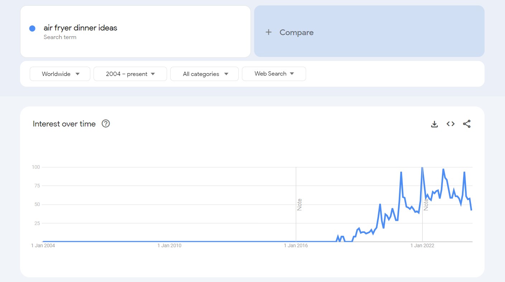Image resolution: width=505 pixels, height=282 pixels.
Task: Expand the Worldwide region dropdown
Action: tap(60, 74)
